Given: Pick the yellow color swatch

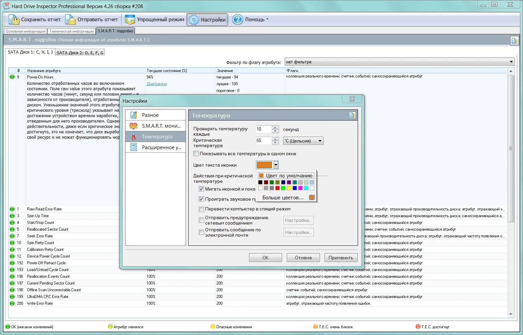Looking at the screenshot, I should [x=289, y=188].
